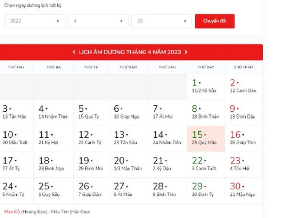
Task: Select date 24 Nhâm Tý
Action: point(16,190)
